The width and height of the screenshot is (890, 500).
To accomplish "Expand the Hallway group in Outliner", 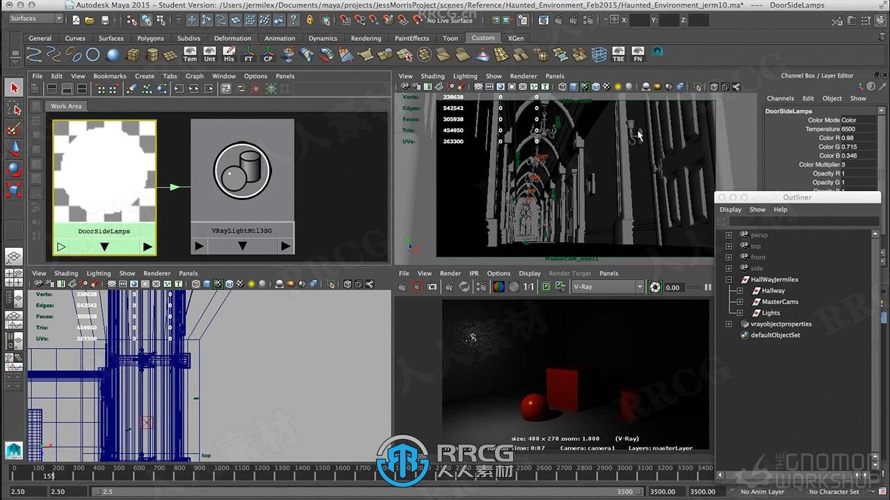I will 740,291.
